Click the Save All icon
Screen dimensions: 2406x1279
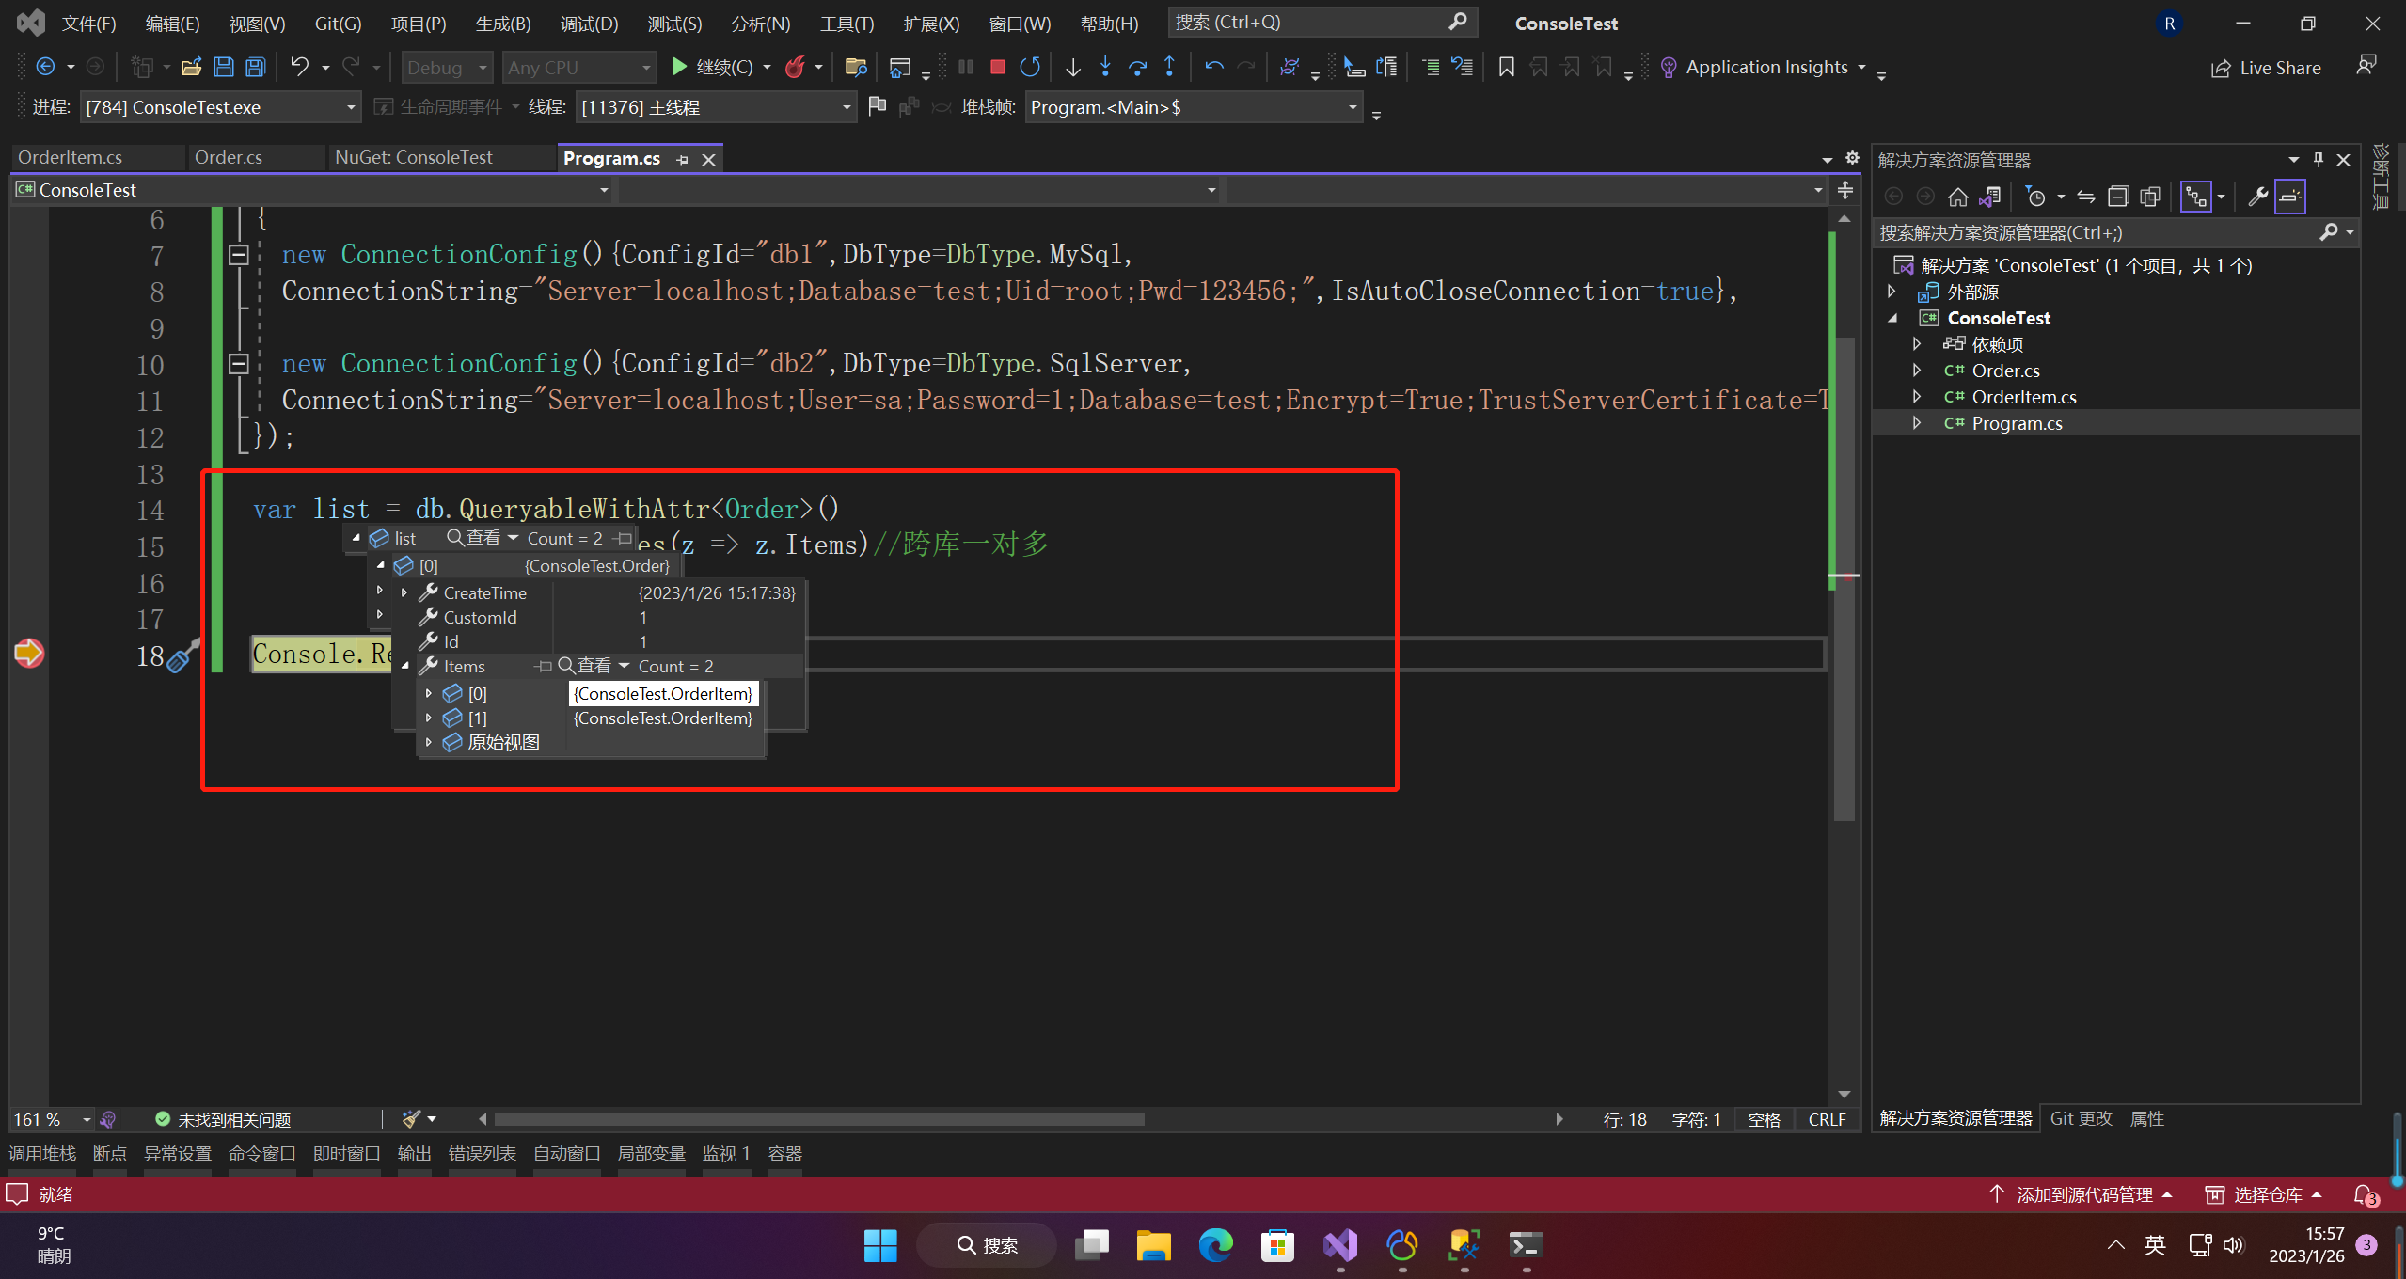255,67
